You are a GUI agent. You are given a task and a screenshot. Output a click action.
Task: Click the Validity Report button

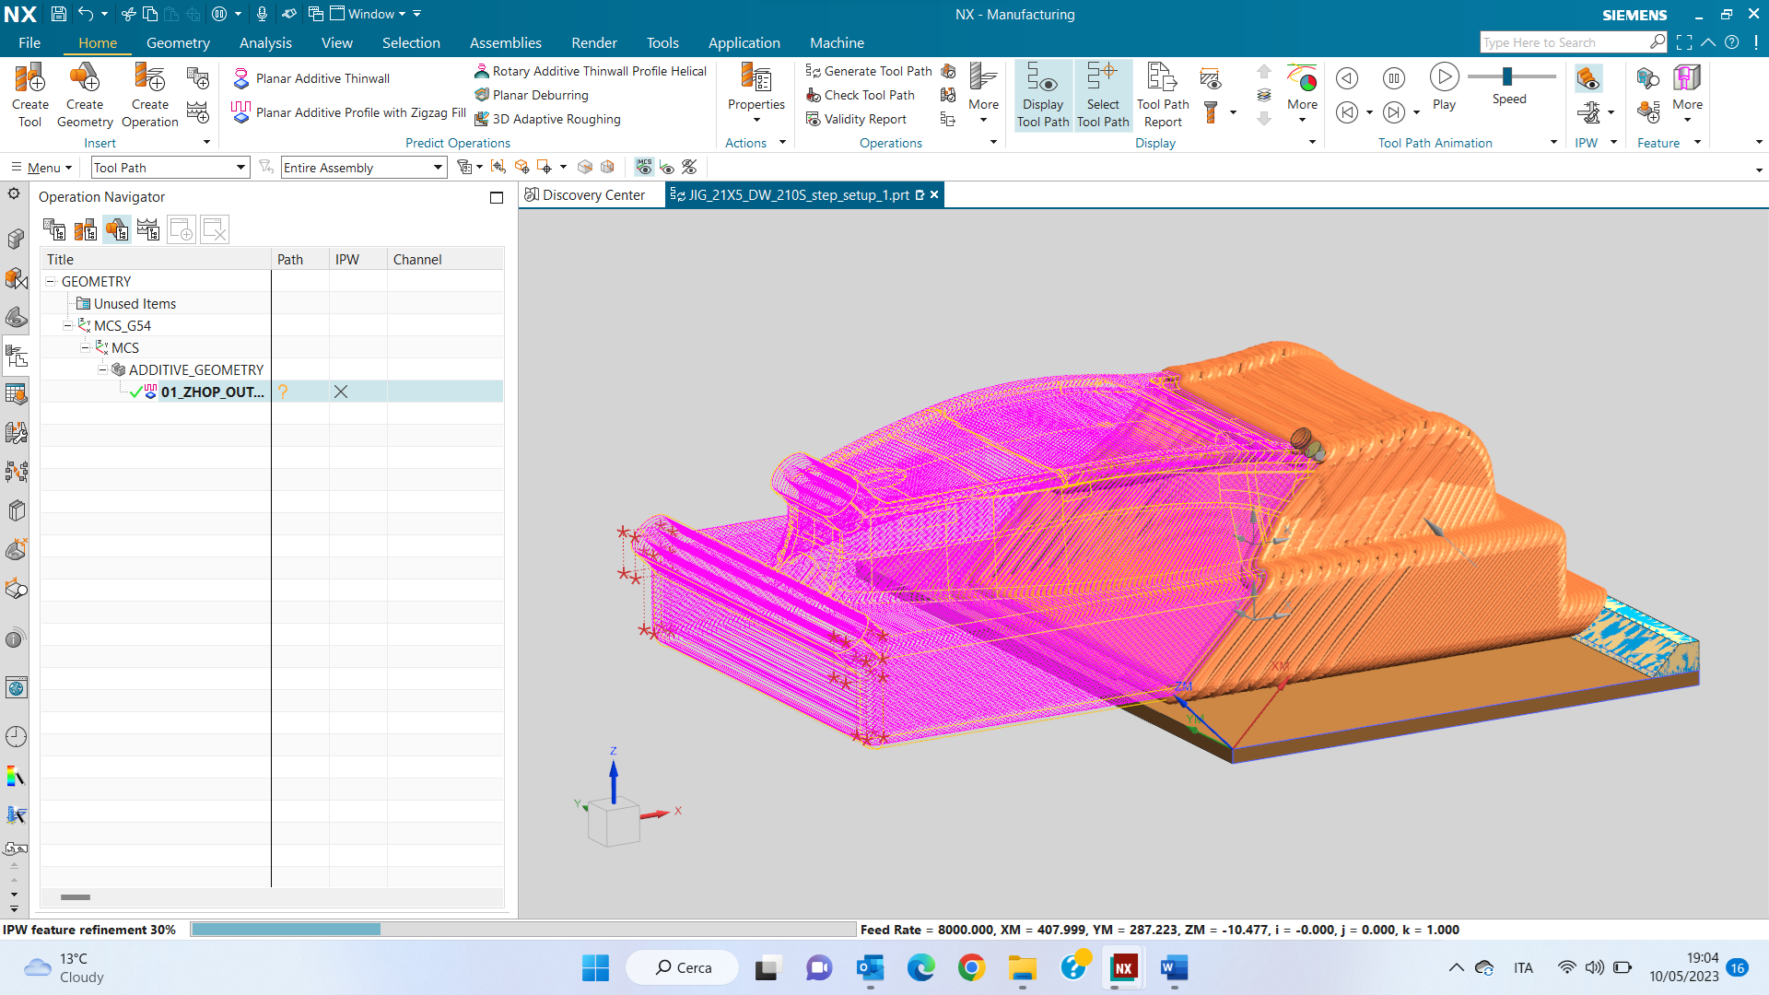(x=864, y=119)
